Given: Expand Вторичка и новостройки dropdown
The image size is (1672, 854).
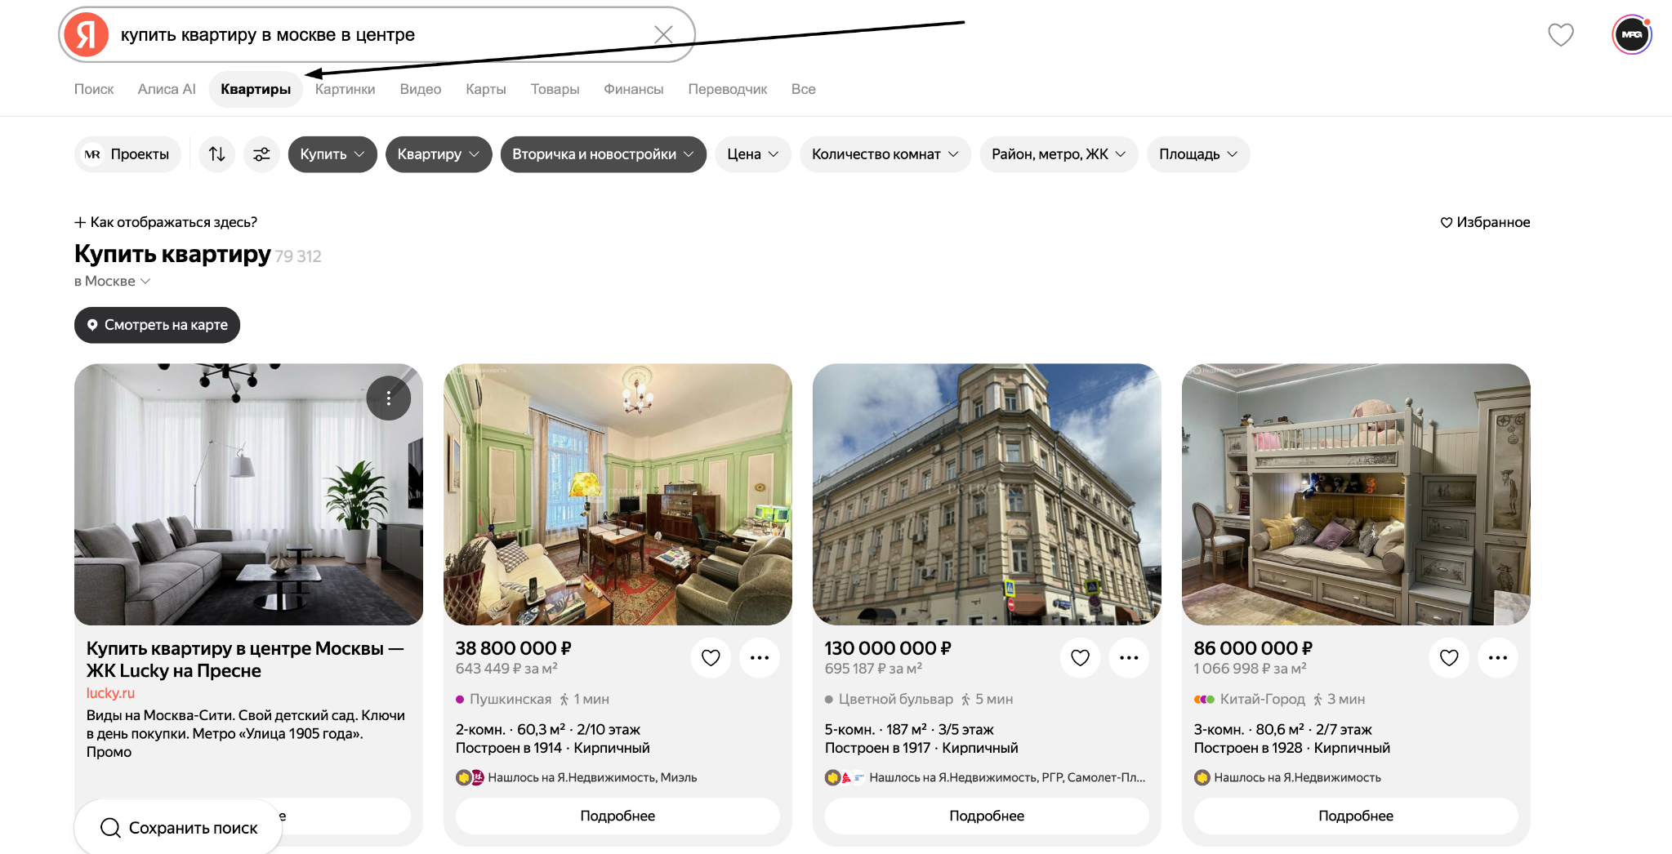Looking at the screenshot, I should pos(604,154).
